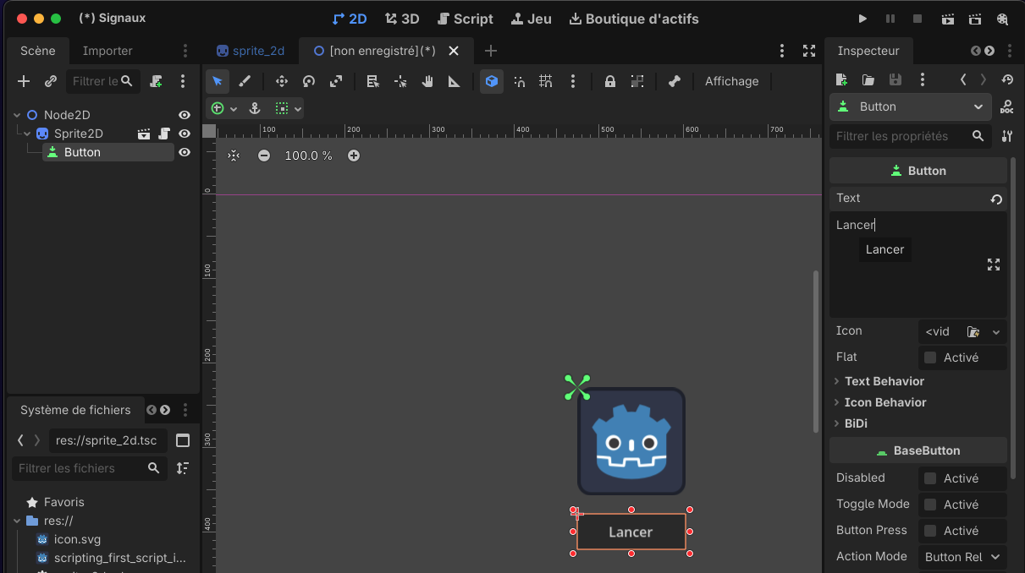Image resolution: width=1025 pixels, height=573 pixels.
Task: Reset the Text property to default
Action: [996, 199]
